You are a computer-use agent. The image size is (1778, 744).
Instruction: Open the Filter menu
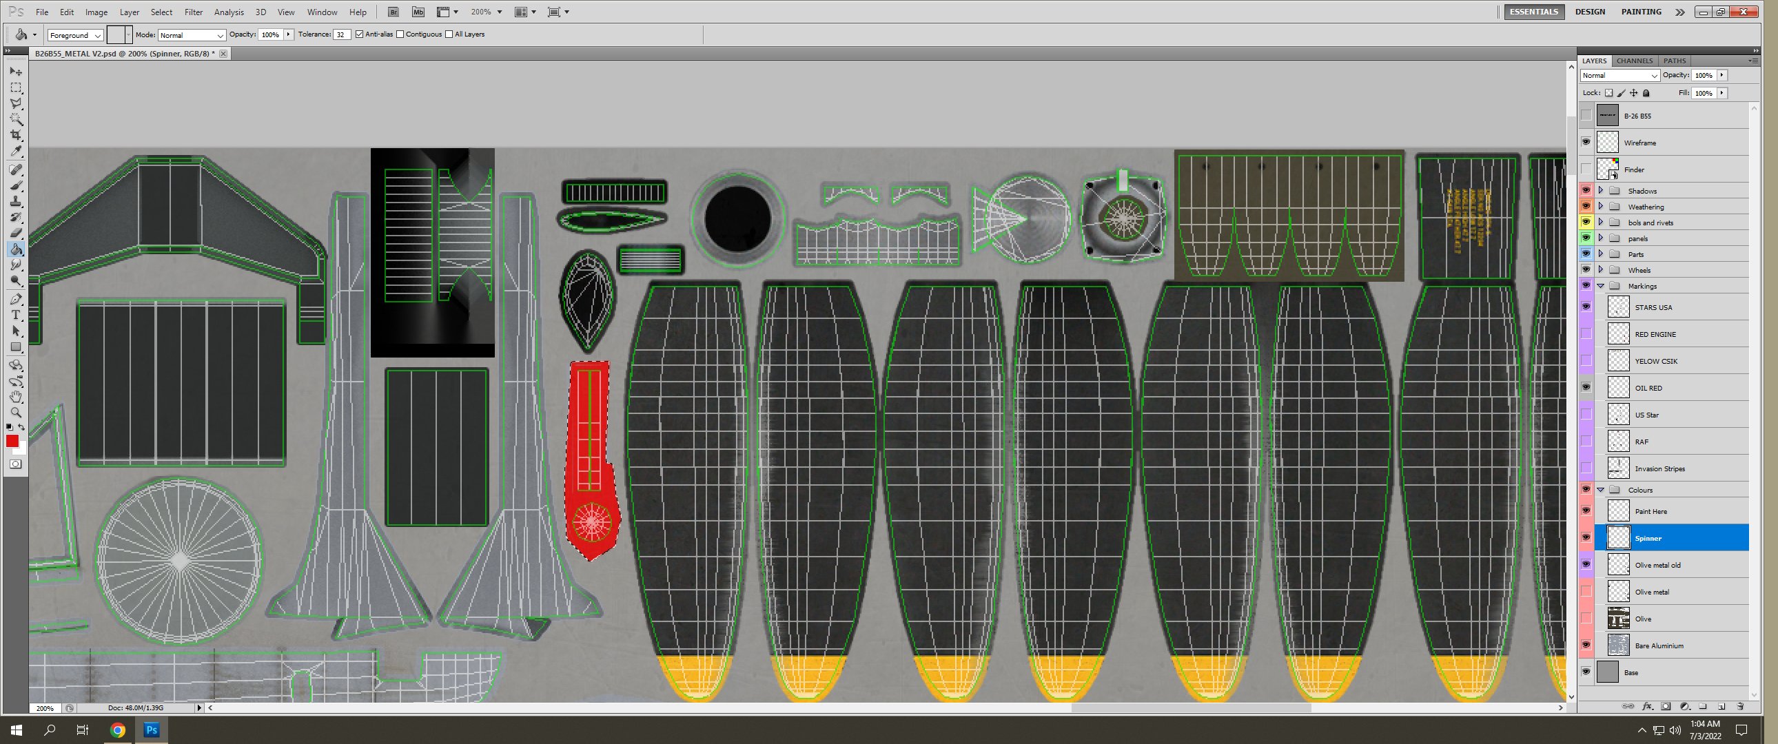(193, 12)
